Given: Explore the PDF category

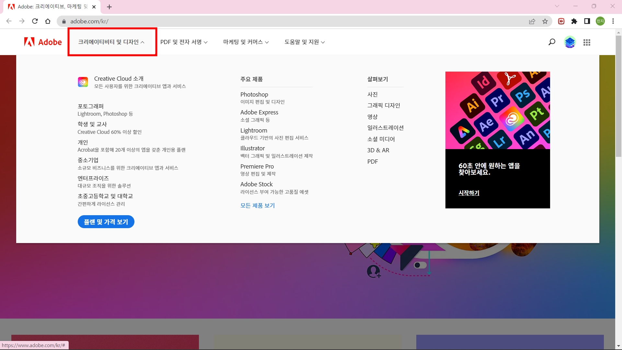Looking at the screenshot, I should (373, 161).
